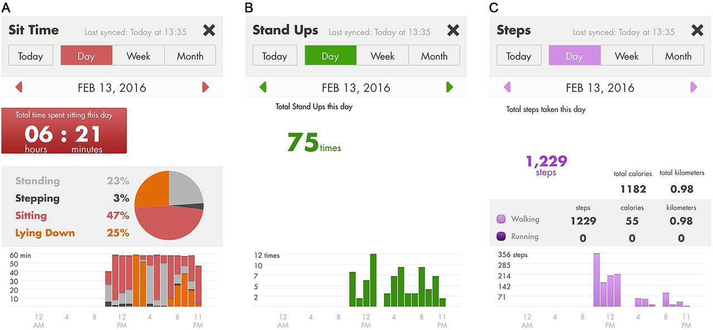The image size is (713, 330).
Task: Go to next day in Sit Time panel
Action: click(x=206, y=87)
